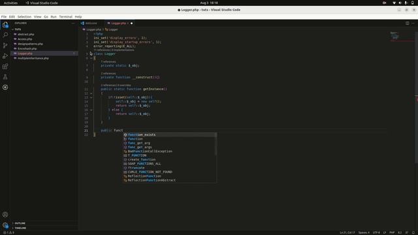
Task: Open the Extensions view in activity bar
Action: (x=5, y=67)
